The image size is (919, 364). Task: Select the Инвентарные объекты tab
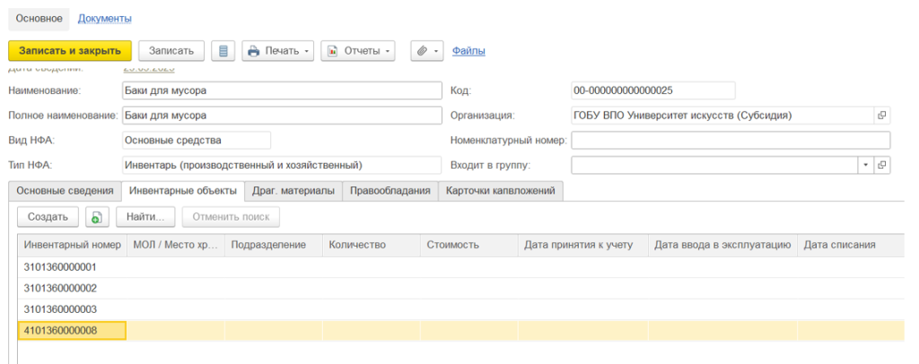pyautogui.click(x=183, y=191)
